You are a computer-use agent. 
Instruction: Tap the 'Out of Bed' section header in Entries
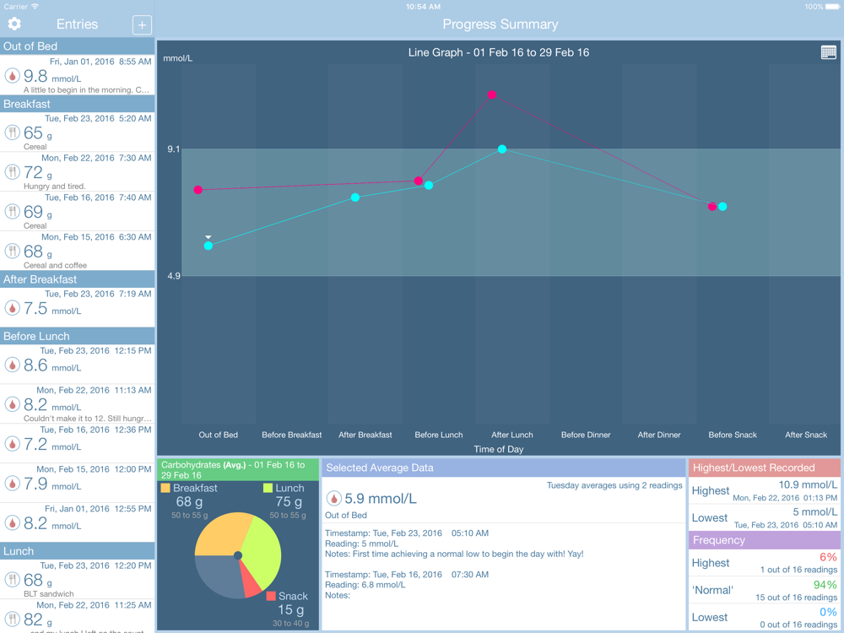point(78,46)
